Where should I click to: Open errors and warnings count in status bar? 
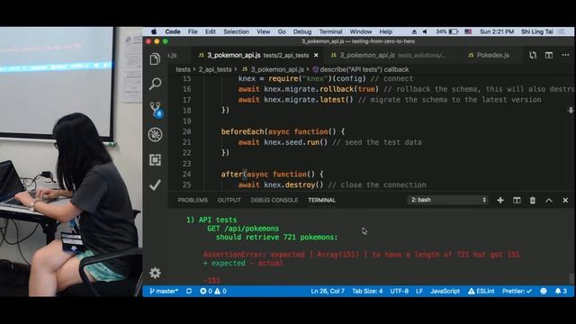[213, 291]
